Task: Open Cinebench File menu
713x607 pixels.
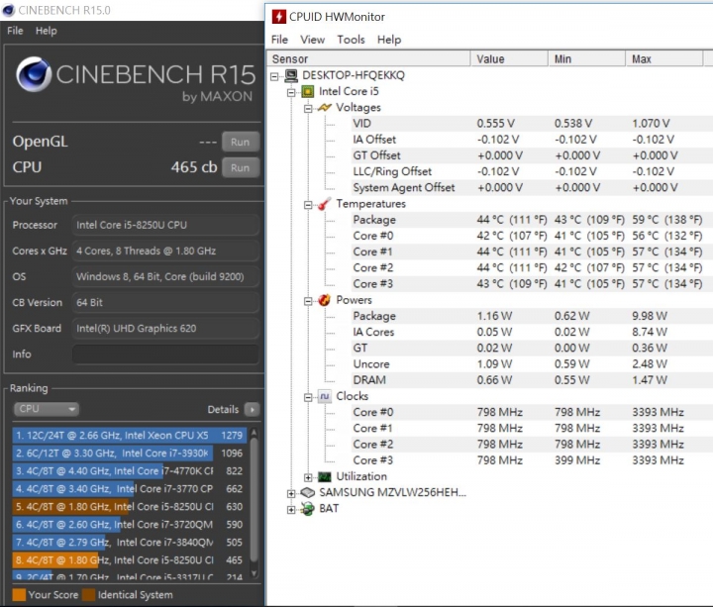Action: click(15, 31)
